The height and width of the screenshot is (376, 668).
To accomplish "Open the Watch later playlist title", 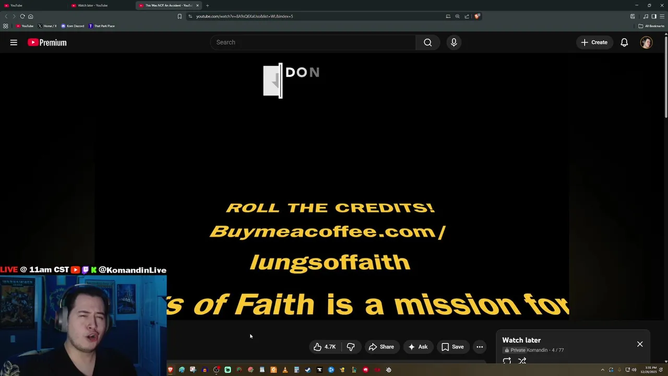I will pos(521,340).
